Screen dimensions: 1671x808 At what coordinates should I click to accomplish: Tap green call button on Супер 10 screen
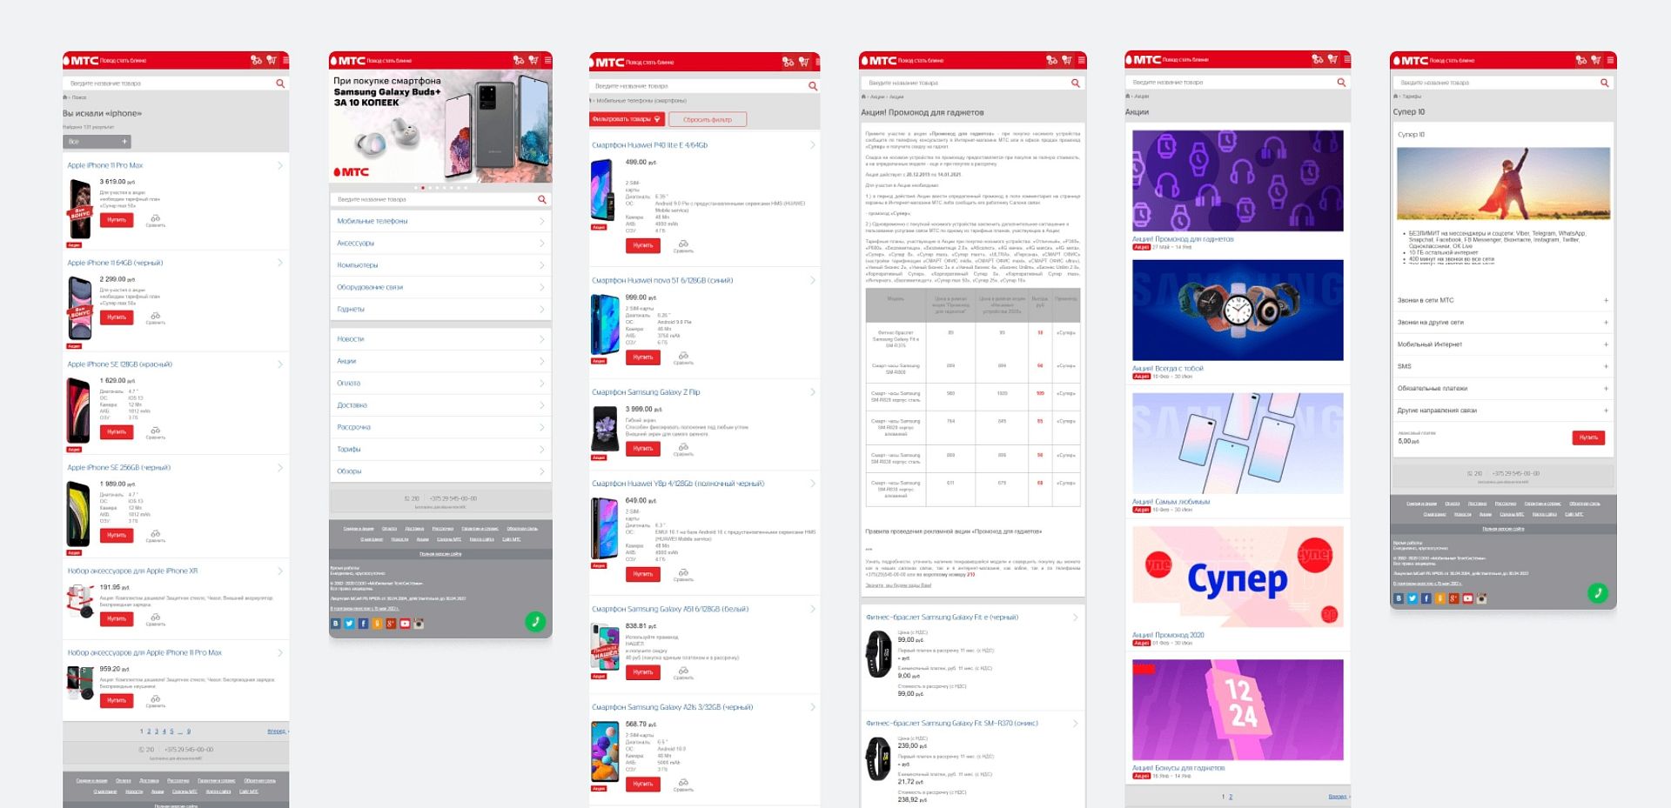pos(1597,592)
